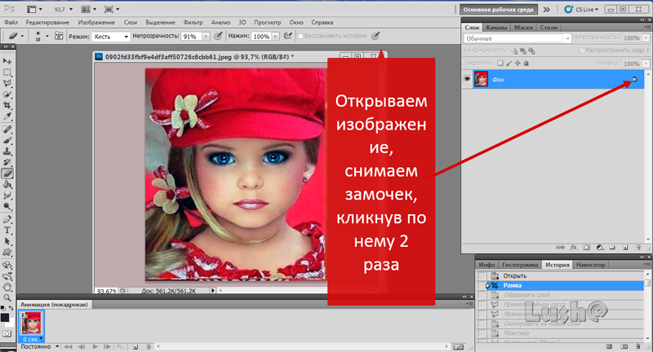Screen dimensions: 653x352
Task: Open Нажим 100% slider arrow
Action: [275, 37]
